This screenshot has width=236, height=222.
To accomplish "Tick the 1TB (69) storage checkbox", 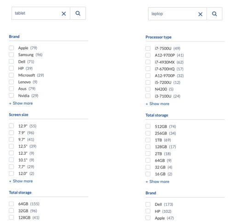I will tap(148, 140).
